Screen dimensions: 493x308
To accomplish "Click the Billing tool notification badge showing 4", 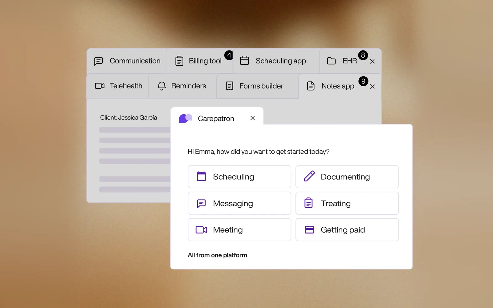I will tap(229, 55).
